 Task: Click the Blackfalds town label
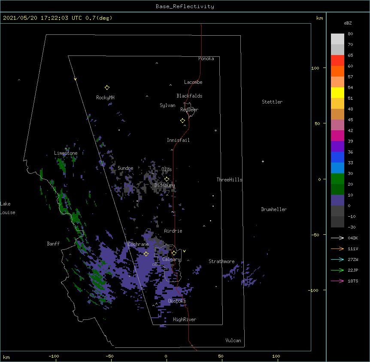tap(189, 96)
